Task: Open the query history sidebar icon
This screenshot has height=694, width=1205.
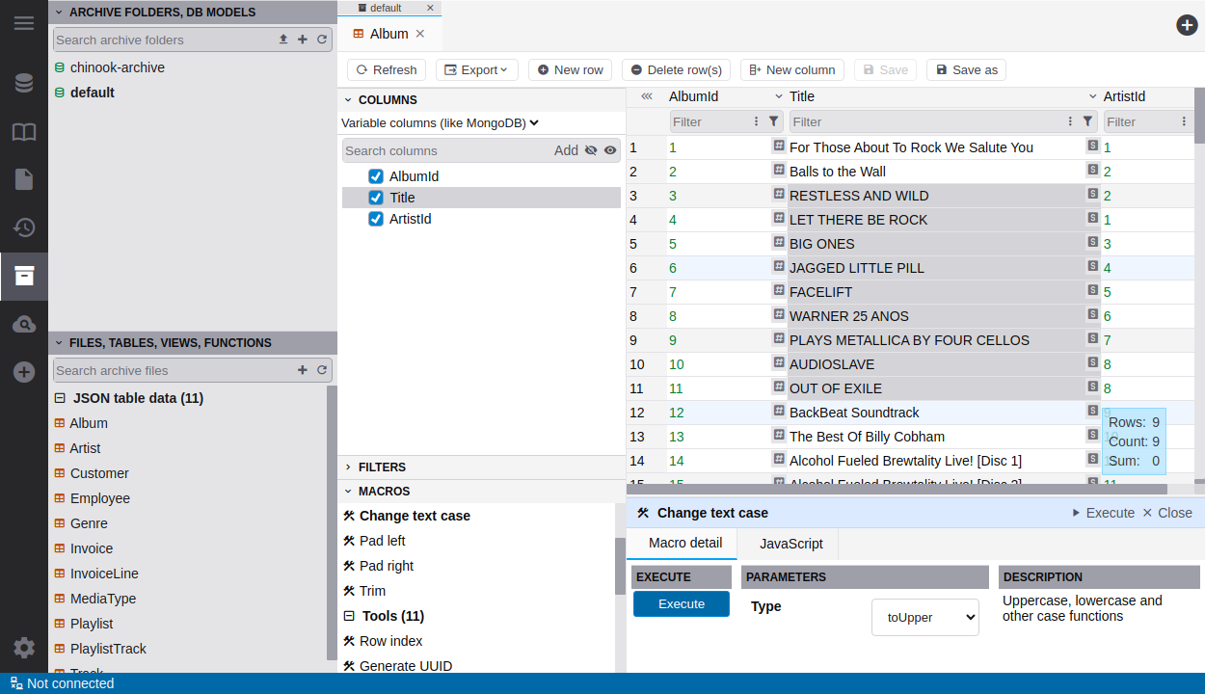Action: 24,228
